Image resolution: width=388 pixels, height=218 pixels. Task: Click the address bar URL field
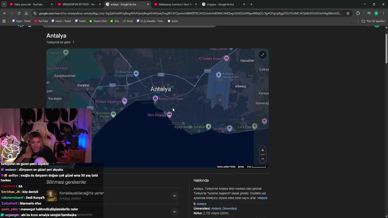tap(190, 13)
